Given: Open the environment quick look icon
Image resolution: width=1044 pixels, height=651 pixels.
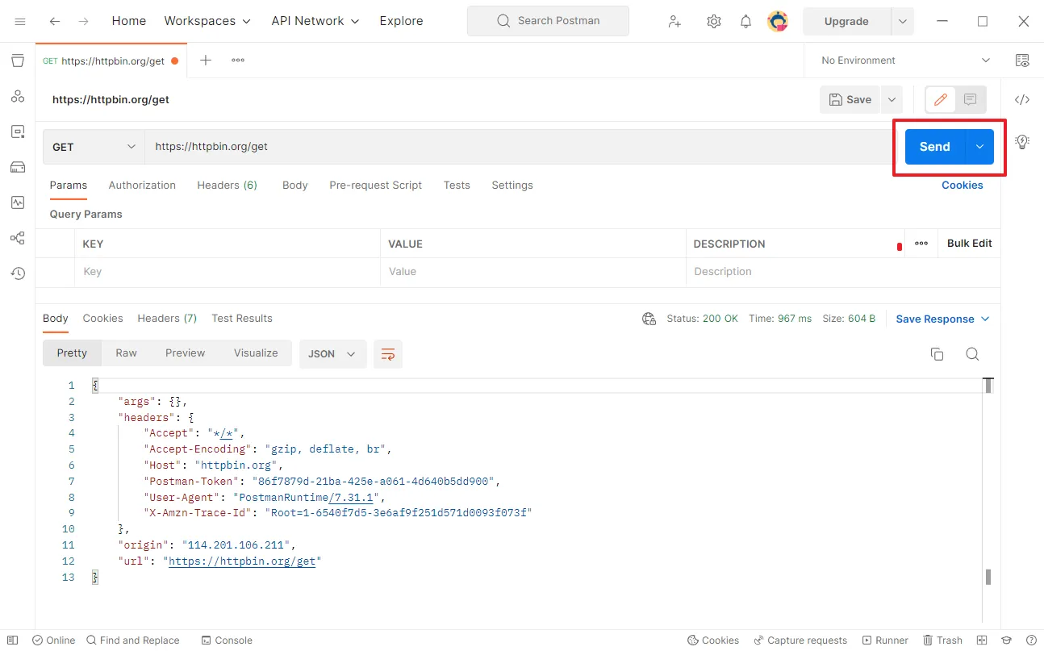Looking at the screenshot, I should [1022, 61].
